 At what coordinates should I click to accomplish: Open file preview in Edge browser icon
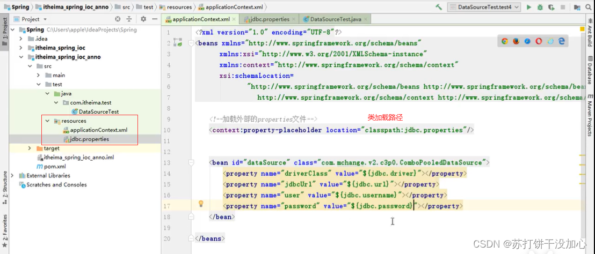click(562, 41)
